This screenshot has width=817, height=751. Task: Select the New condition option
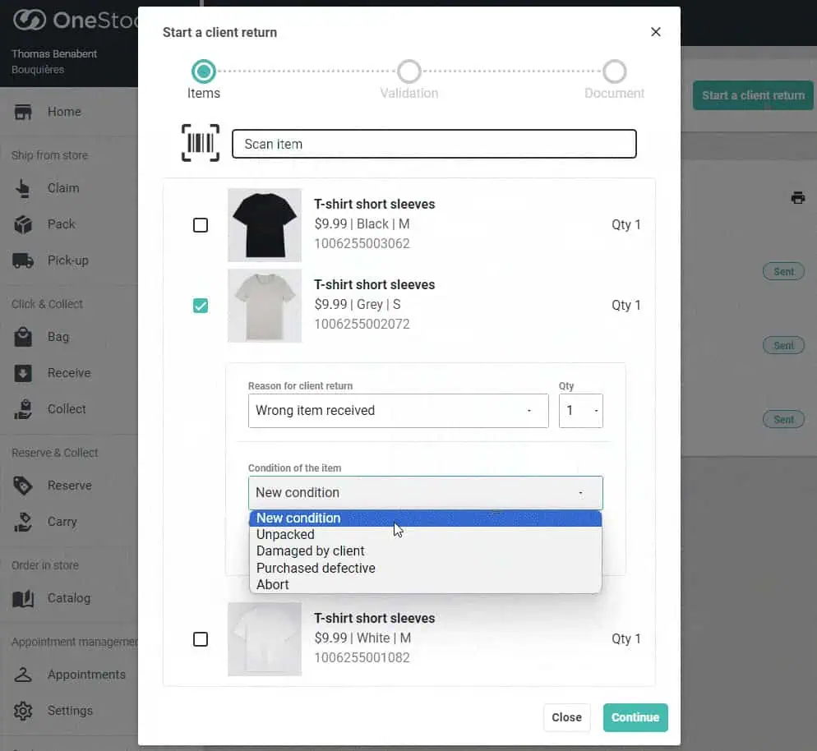[425, 518]
